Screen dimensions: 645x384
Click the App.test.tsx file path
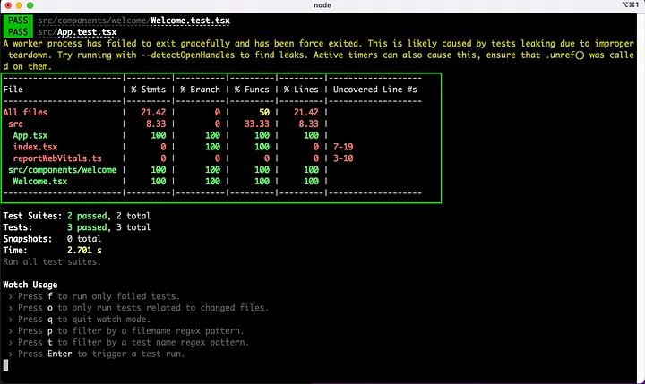[77, 32]
